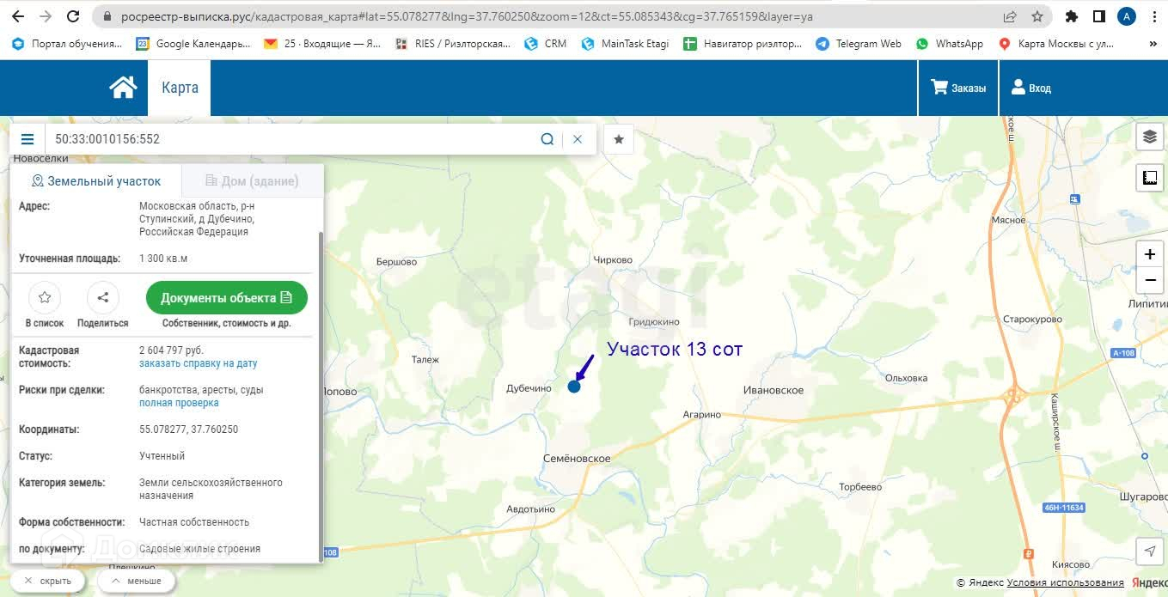
Task: Select the Земельный участок tab
Action: (x=95, y=181)
